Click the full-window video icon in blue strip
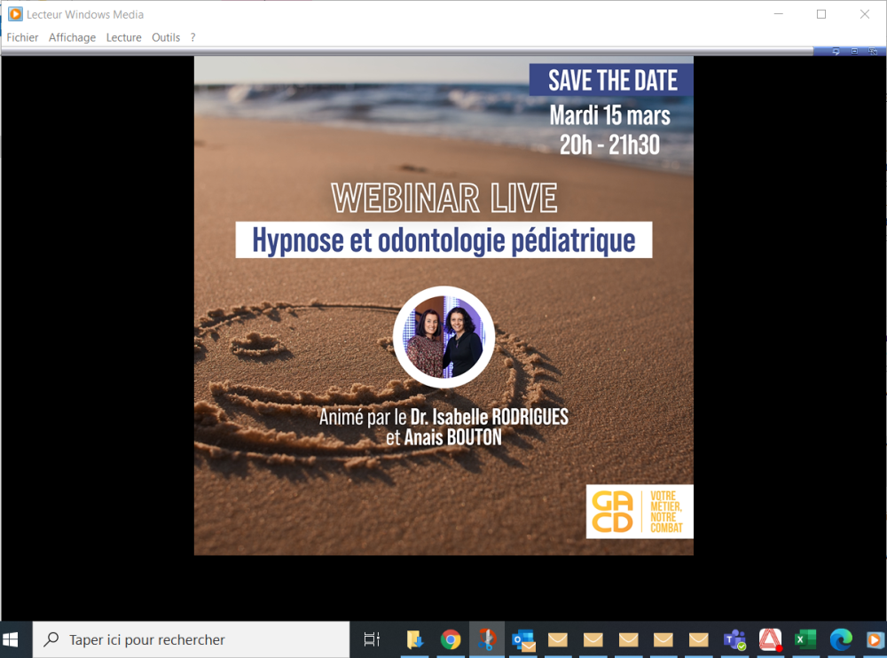 click(x=854, y=51)
